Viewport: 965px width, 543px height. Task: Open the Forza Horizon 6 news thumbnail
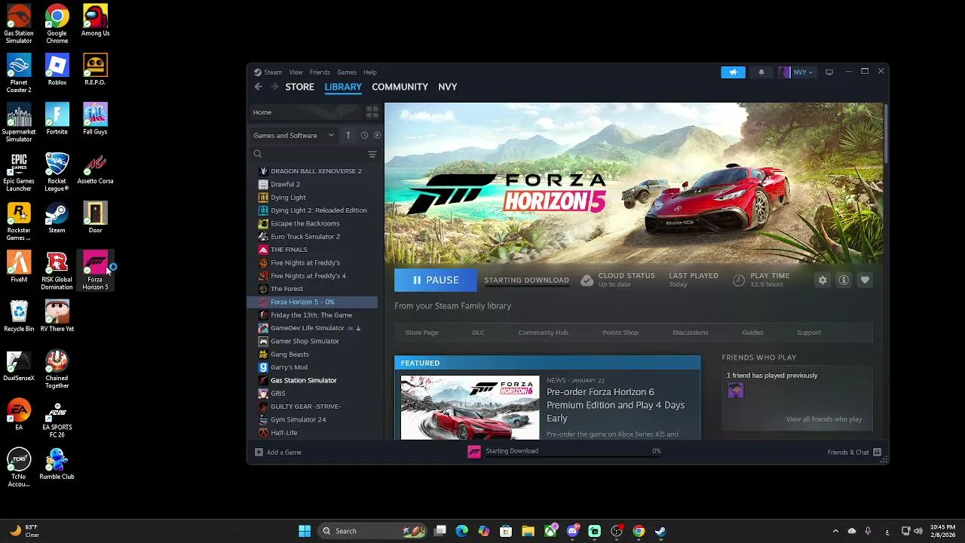pyautogui.click(x=470, y=407)
